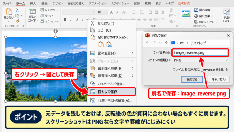Click デスクトップ in the path breadcrumb

point(198,43)
